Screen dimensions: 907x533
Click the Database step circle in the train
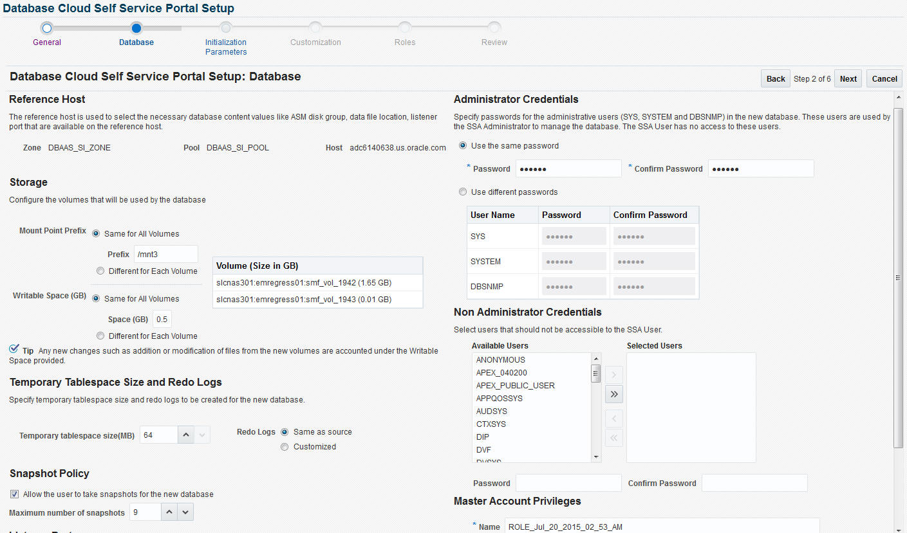click(136, 28)
